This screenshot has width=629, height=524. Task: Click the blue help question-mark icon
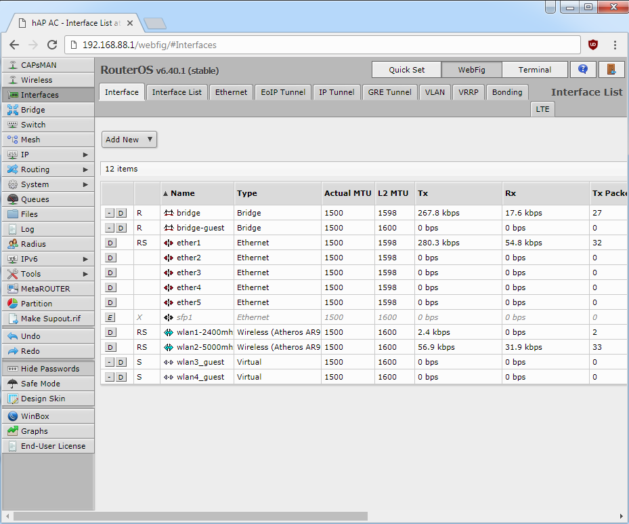(x=583, y=69)
